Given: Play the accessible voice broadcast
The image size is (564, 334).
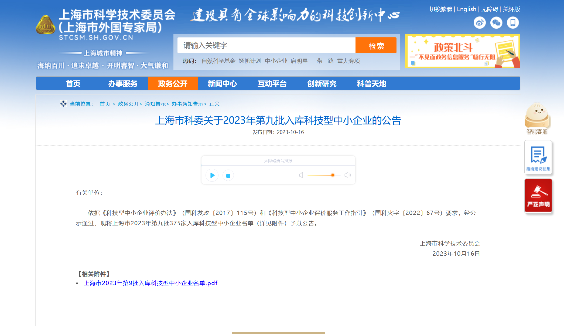Looking at the screenshot, I should tap(212, 175).
